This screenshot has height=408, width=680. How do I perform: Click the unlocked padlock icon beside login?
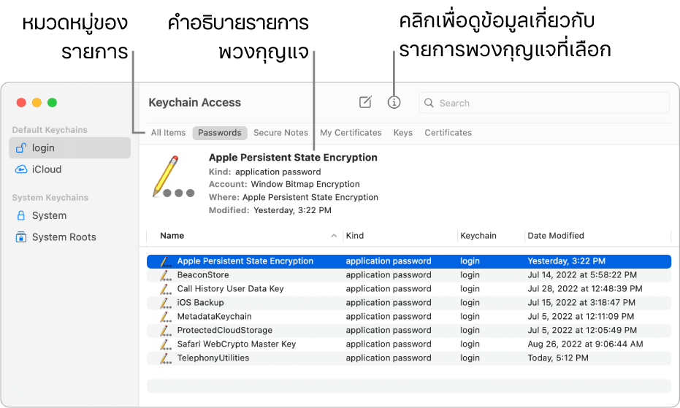pos(21,148)
